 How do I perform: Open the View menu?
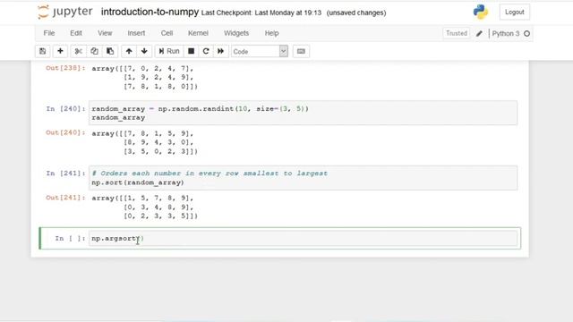coord(105,33)
